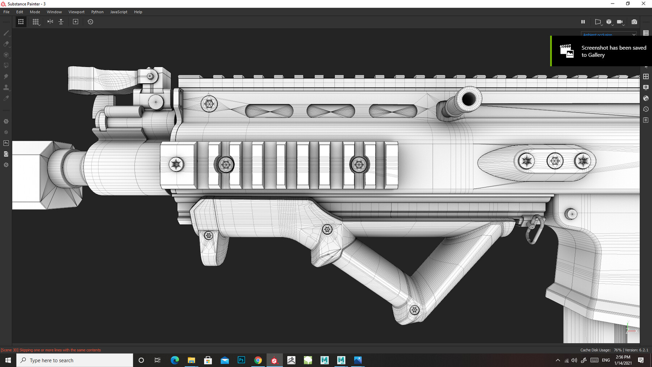Take a viewport screenshot with camera icon

click(634, 22)
